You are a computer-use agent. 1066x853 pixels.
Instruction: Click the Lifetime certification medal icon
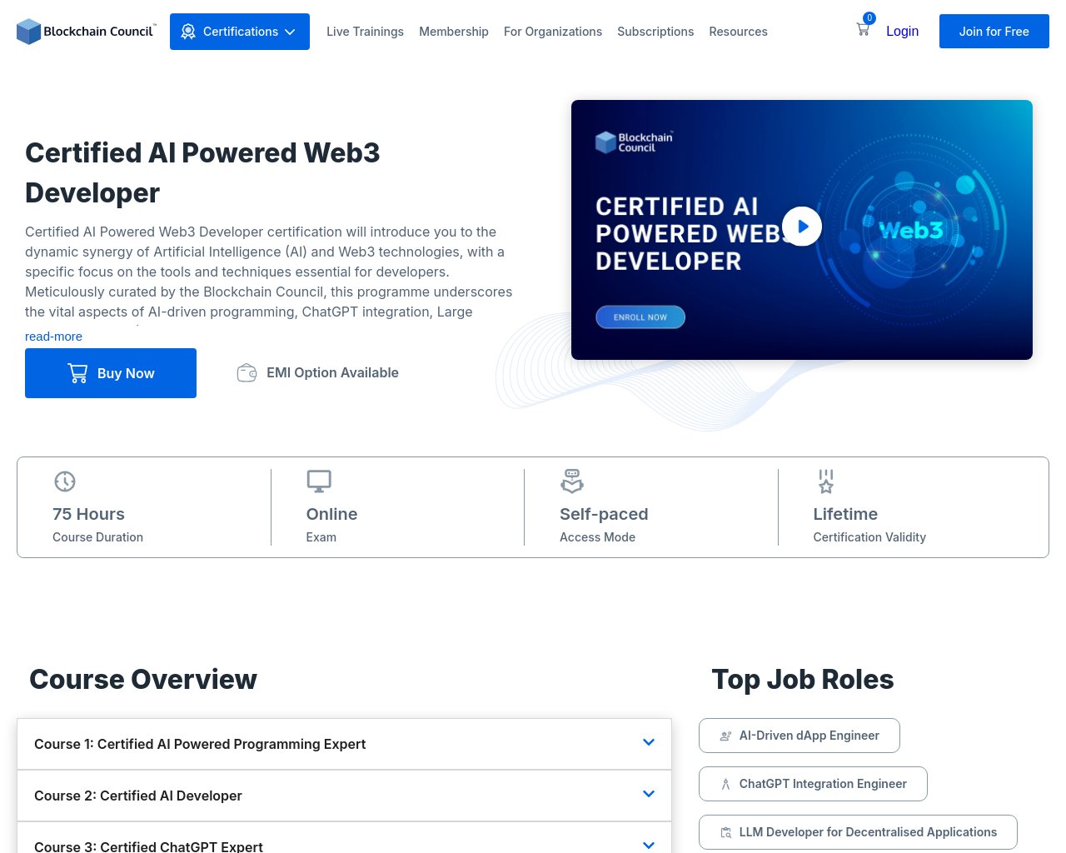[x=825, y=481]
